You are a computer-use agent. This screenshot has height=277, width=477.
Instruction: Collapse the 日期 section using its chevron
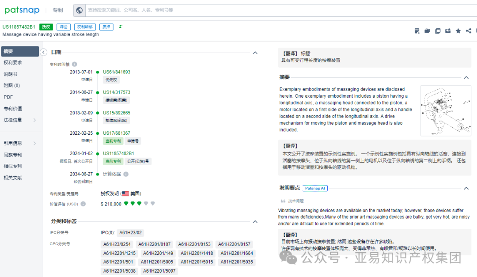(255, 52)
